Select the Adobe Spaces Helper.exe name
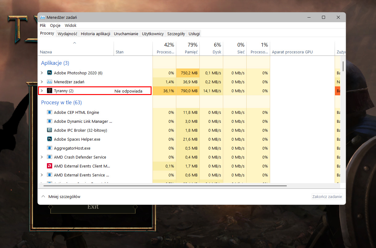This screenshot has width=376, height=248. pos(77,139)
